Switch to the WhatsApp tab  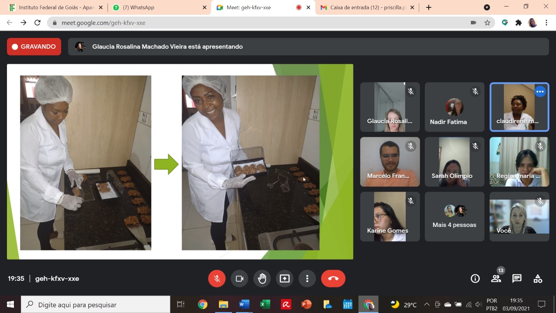tap(156, 7)
